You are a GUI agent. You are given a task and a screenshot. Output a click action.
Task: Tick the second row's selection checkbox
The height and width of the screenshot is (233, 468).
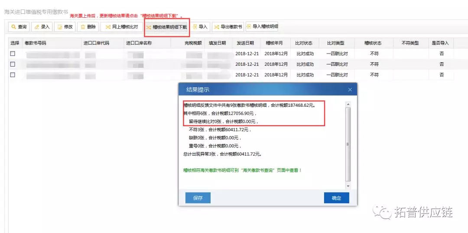[13, 64]
